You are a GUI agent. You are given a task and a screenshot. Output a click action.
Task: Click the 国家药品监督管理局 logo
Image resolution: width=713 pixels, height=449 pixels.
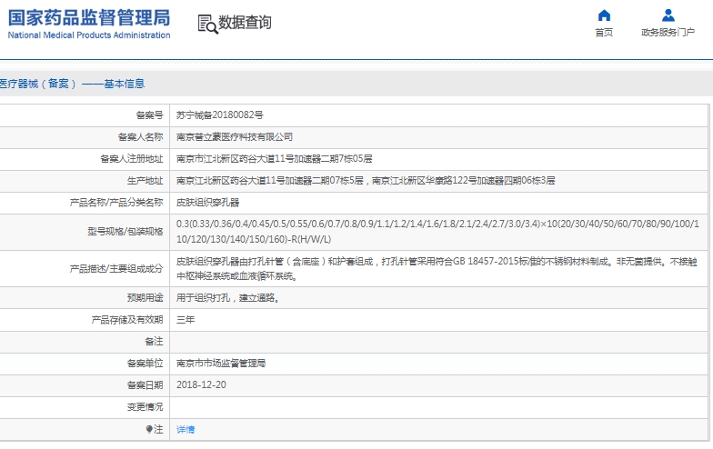point(89,18)
